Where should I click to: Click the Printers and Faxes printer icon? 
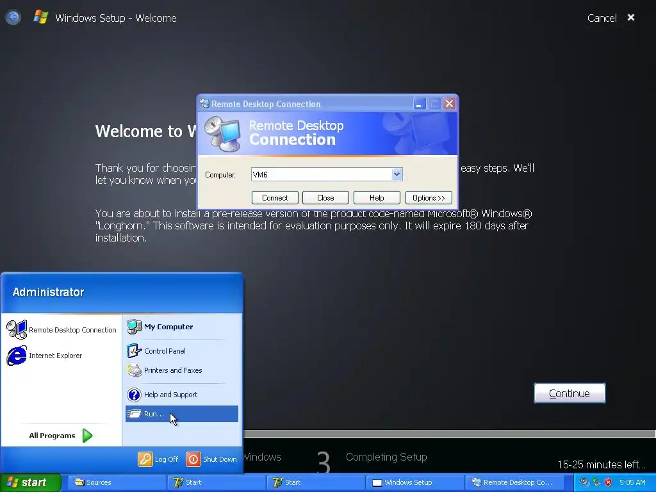pyautogui.click(x=135, y=370)
